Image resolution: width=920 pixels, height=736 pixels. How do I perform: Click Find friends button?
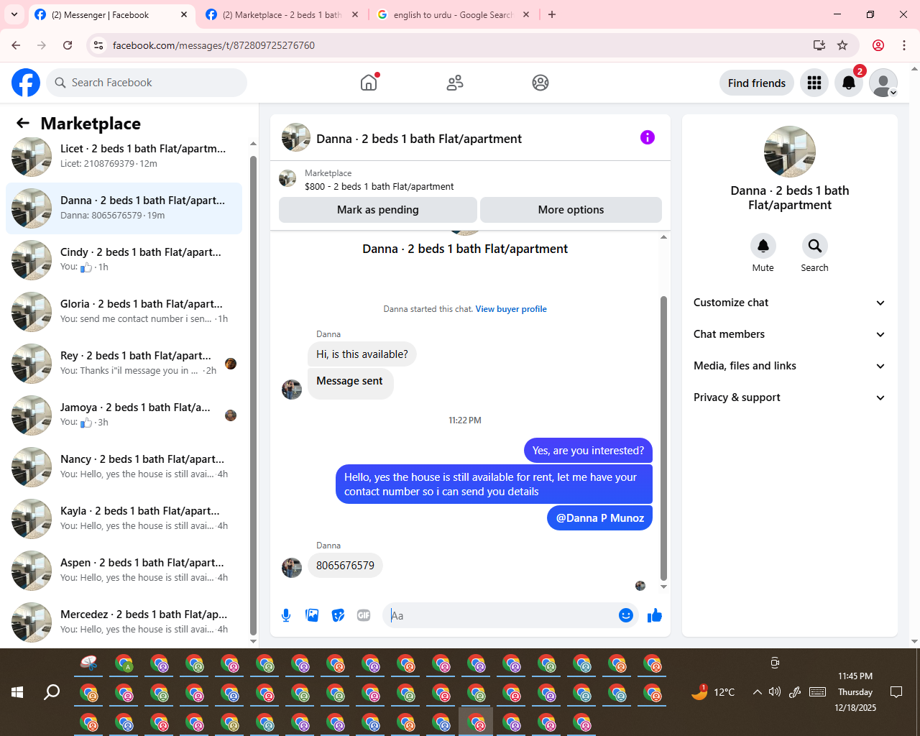click(x=757, y=83)
